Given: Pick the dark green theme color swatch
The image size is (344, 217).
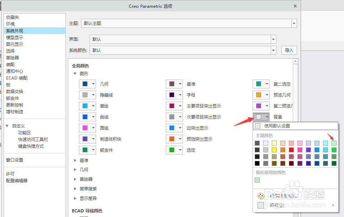Looking at the screenshot, I should [x=334, y=163].
